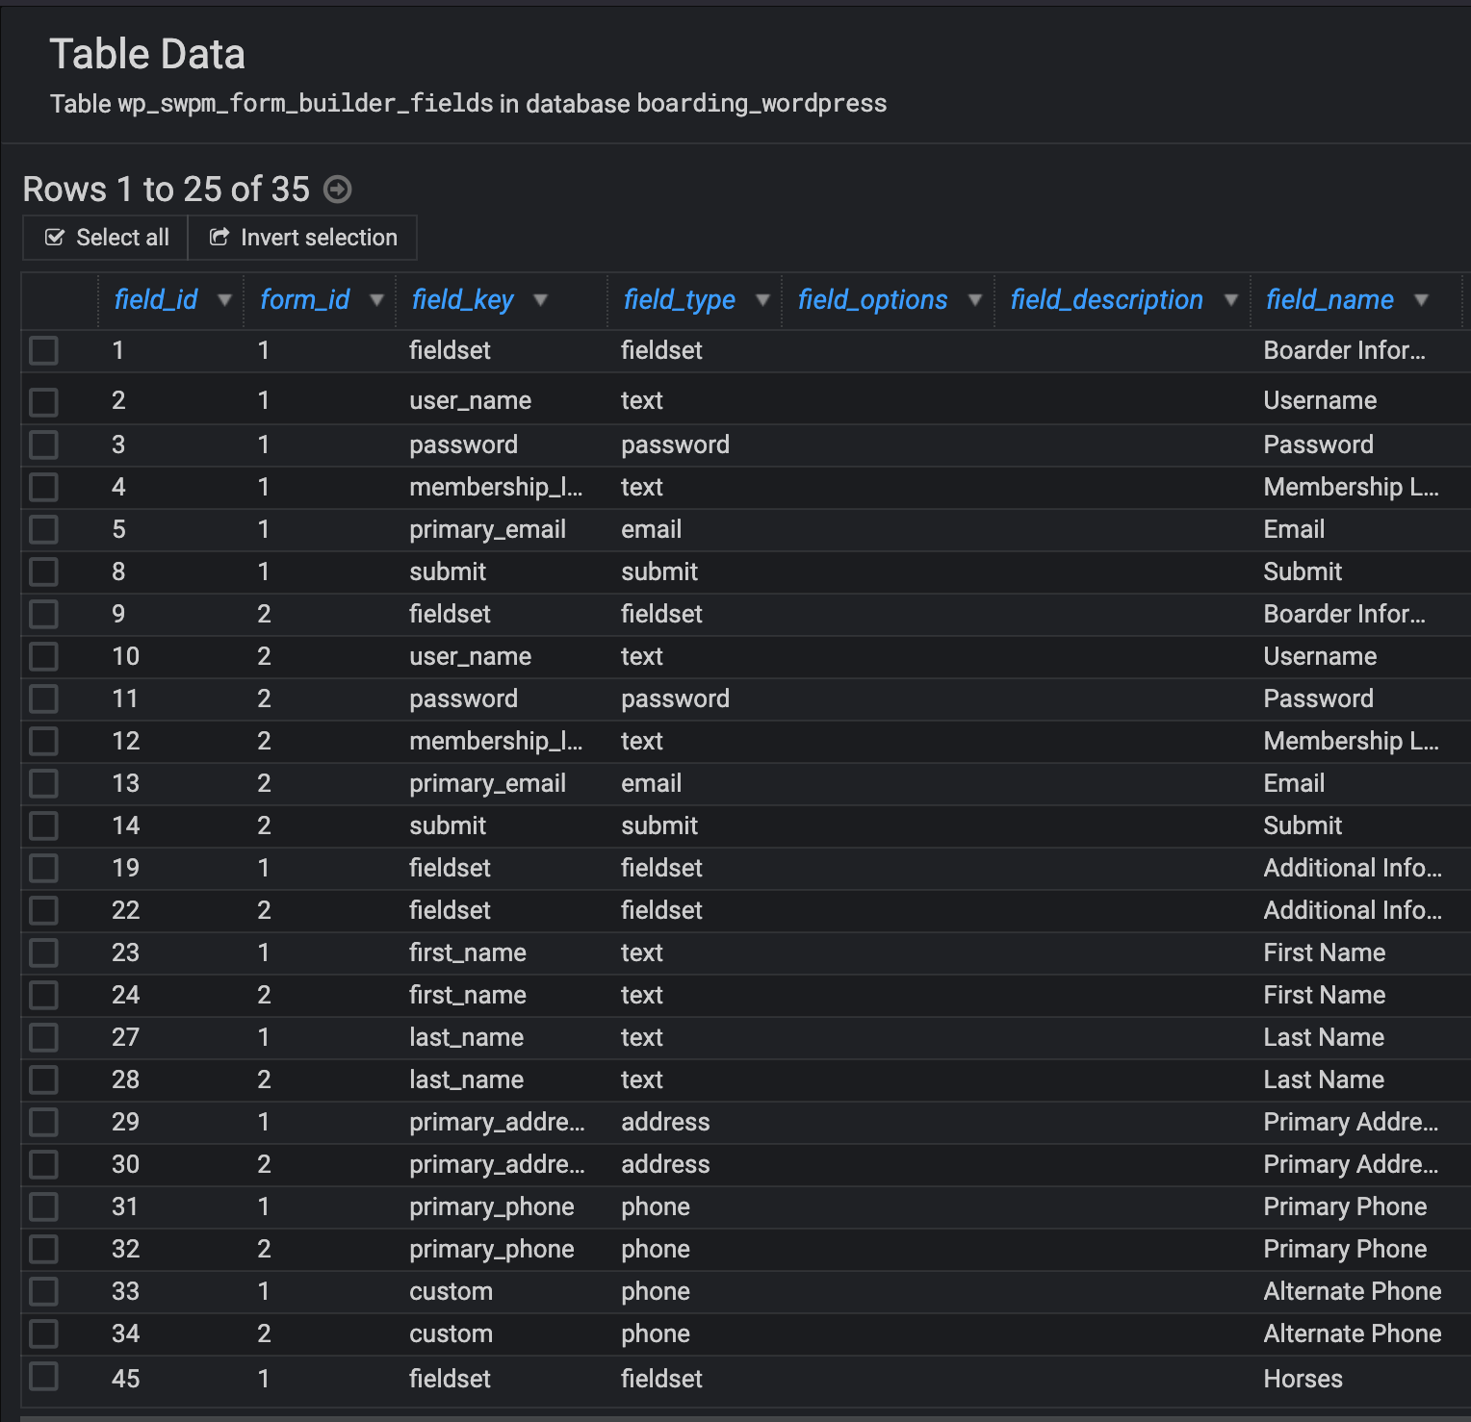Open the form_id column dropdown arrow
1471x1422 pixels.
pyautogui.click(x=376, y=300)
